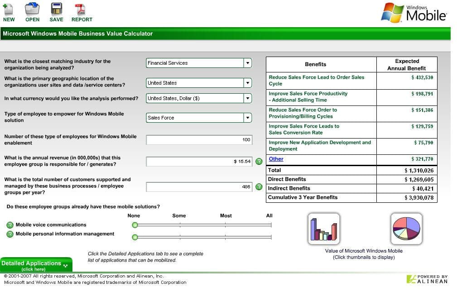The image size is (457, 292).
Task: Click help icon next to customers supported field
Action: pyautogui.click(x=259, y=187)
